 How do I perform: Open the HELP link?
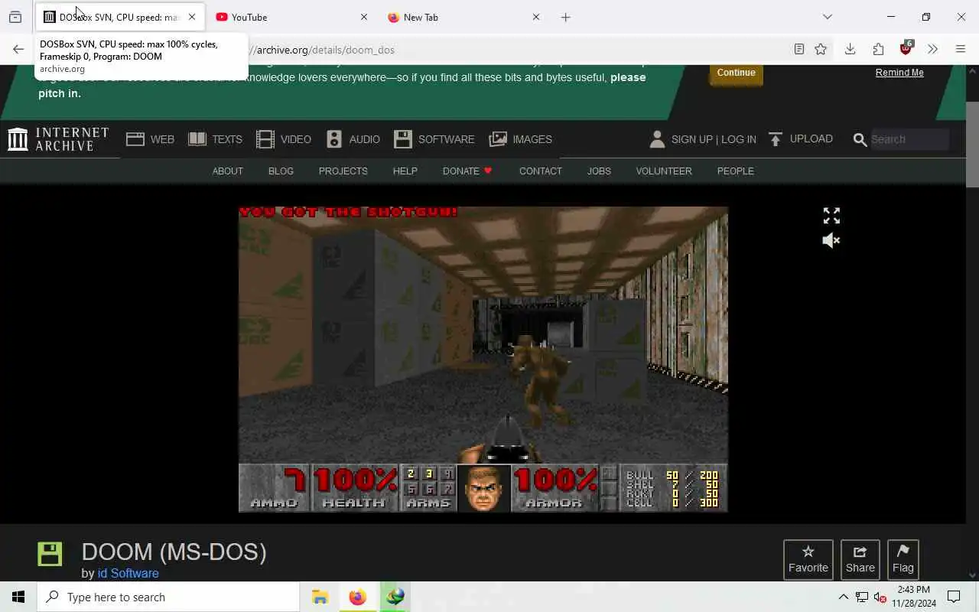pos(405,171)
